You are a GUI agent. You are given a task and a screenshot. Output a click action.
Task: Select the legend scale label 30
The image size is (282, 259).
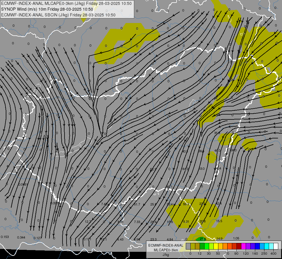[209, 254]
